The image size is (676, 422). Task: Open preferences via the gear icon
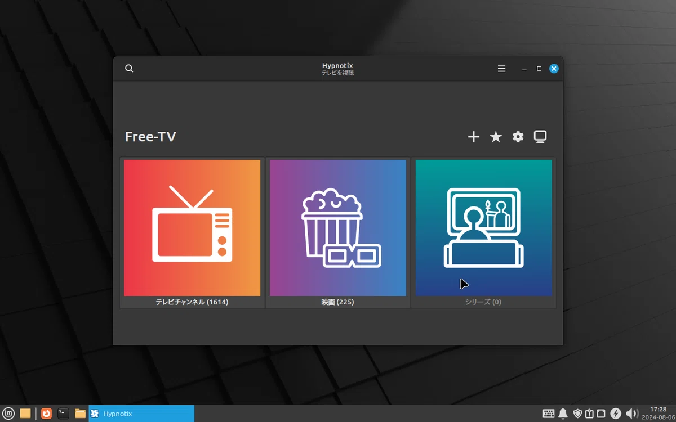[518, 137]
